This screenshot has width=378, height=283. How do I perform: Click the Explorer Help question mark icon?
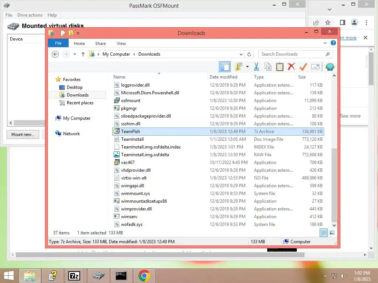click(x=333, y=43)
